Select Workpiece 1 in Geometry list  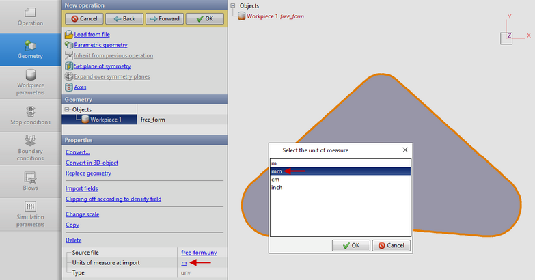(x=106, y=120)
